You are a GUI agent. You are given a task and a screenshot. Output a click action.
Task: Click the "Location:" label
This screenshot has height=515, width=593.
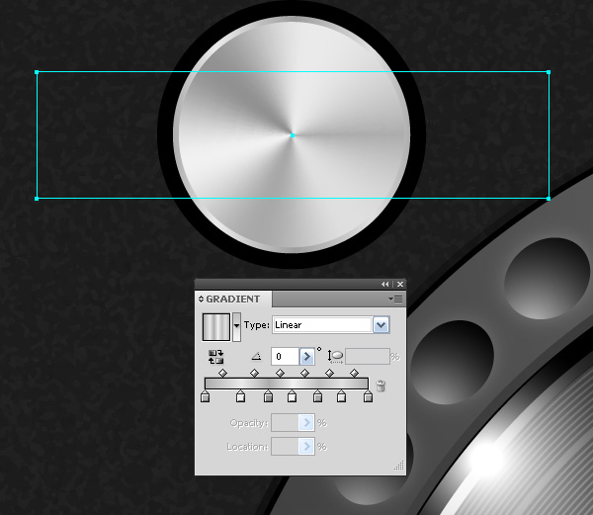248,447
